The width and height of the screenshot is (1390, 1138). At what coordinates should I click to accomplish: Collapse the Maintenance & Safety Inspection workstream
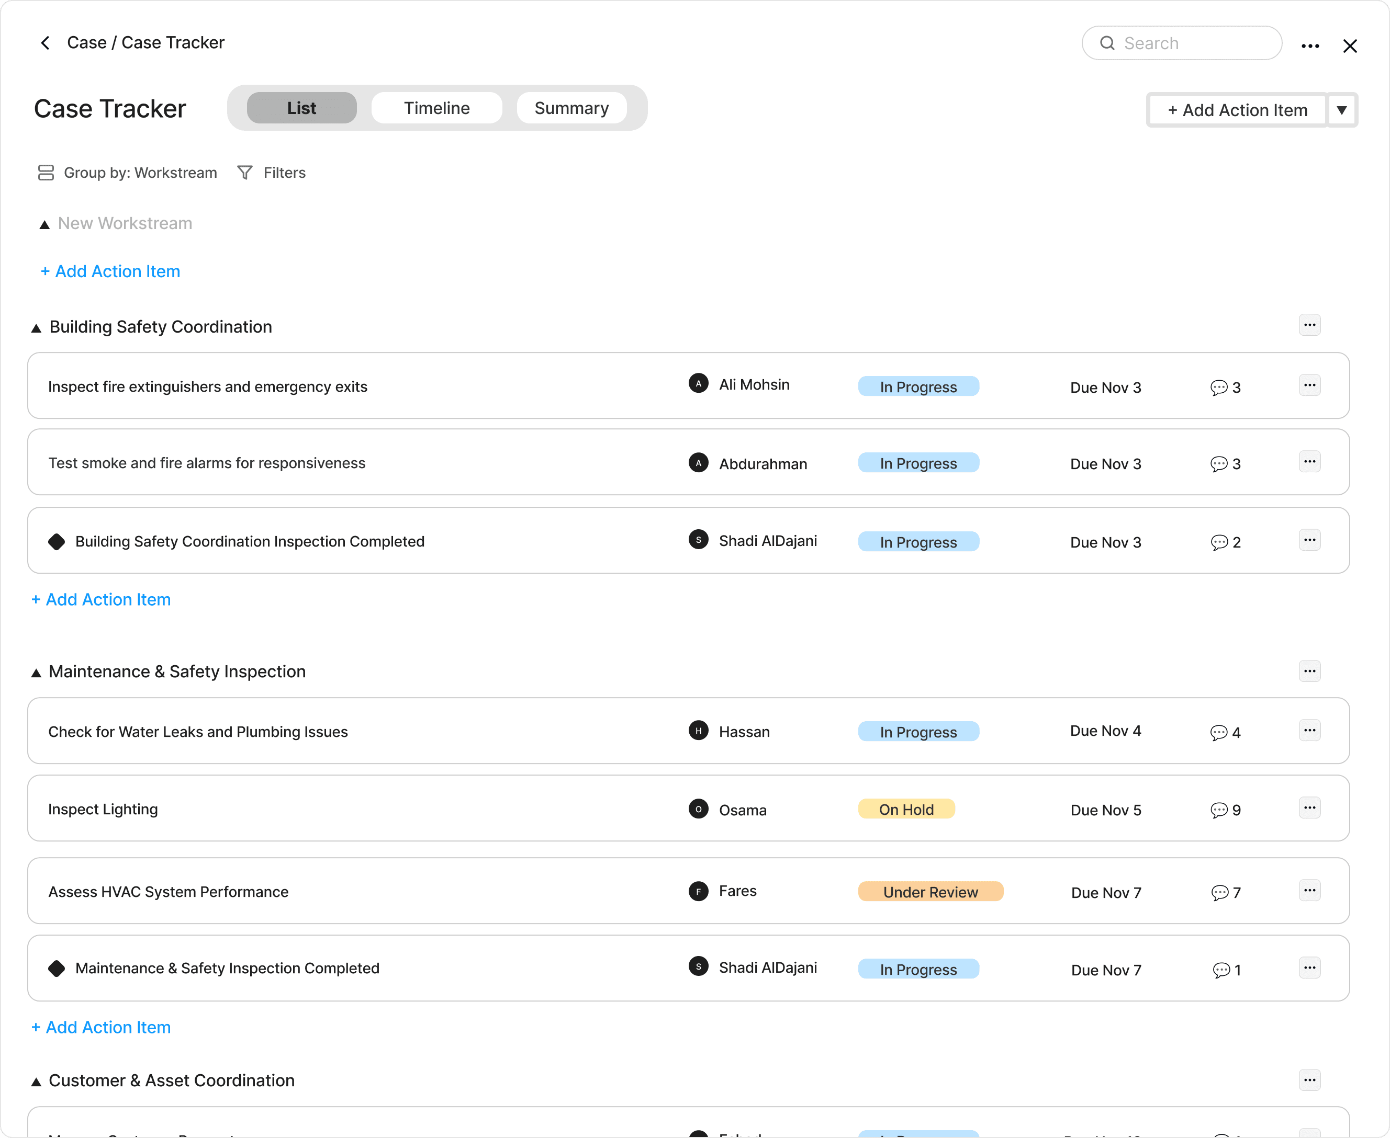pyautogui.click(x=36, y=673)
